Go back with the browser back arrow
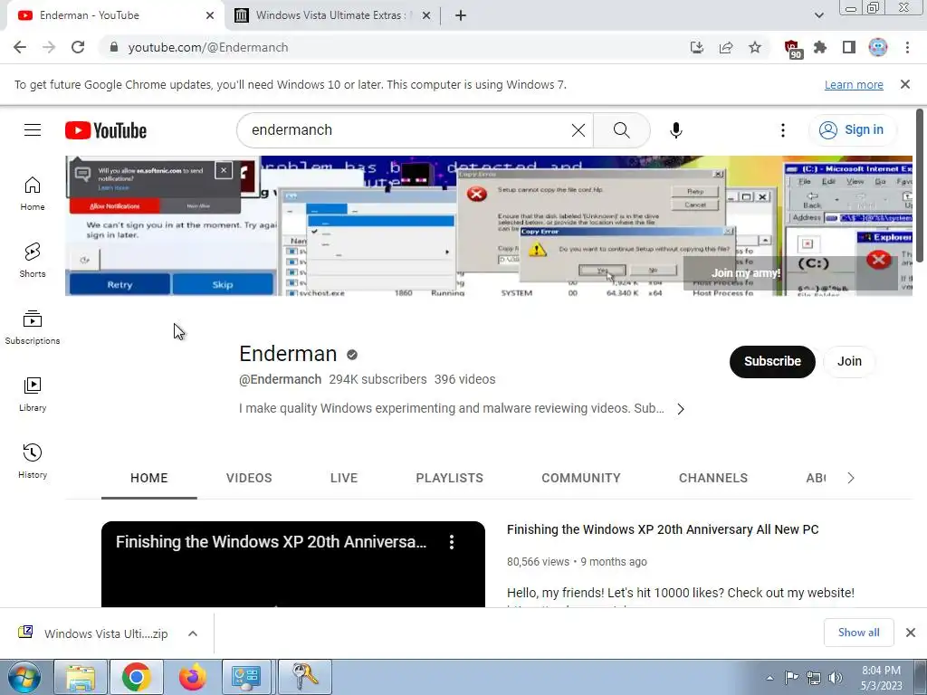 pos(20,47)
